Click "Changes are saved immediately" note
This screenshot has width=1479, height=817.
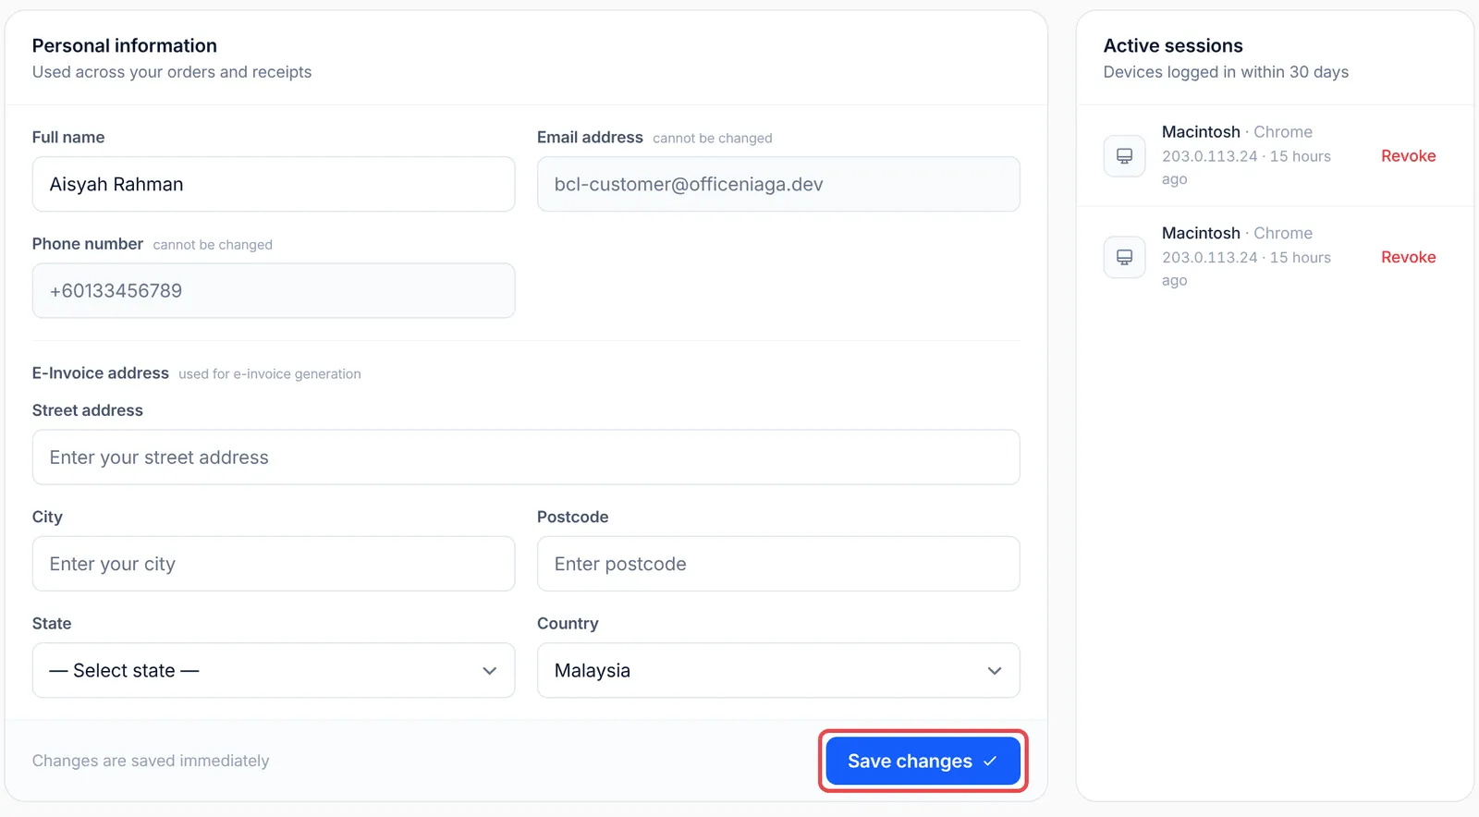tap(151, 761)
